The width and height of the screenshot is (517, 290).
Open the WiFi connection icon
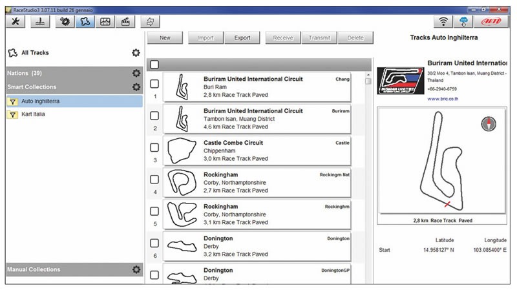(x=443, y=22)
